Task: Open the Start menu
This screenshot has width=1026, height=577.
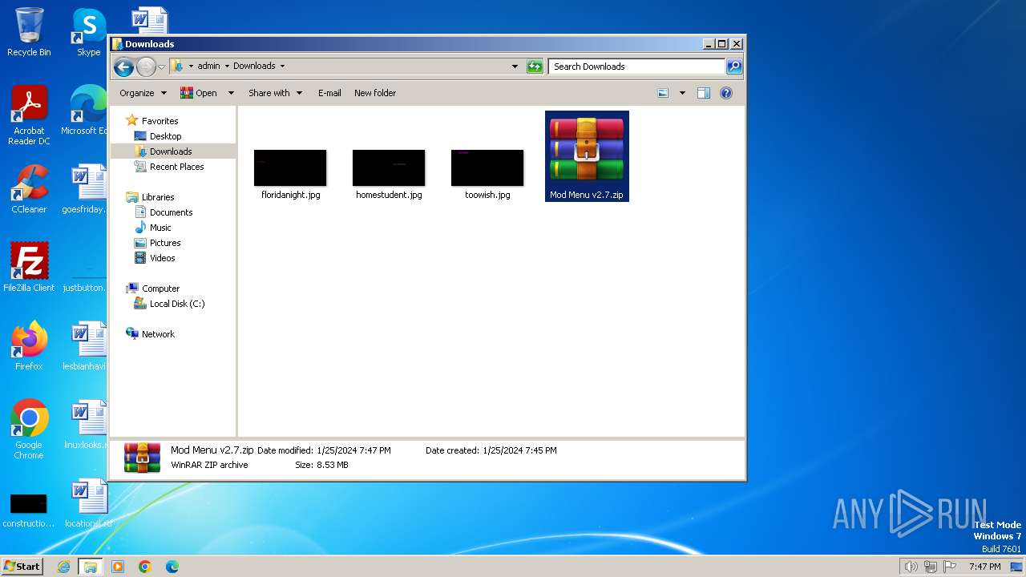Action: (x=22, y=566)
